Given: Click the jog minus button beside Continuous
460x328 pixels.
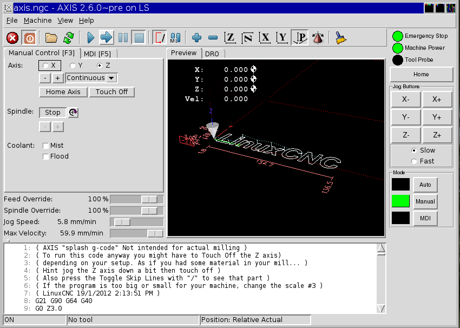Looking at the screenshot, I should pyautogui.click(x=45, y=78).
